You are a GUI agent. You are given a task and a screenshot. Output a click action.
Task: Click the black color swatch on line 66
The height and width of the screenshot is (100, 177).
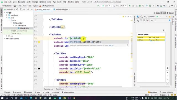(x=39, y=69)
